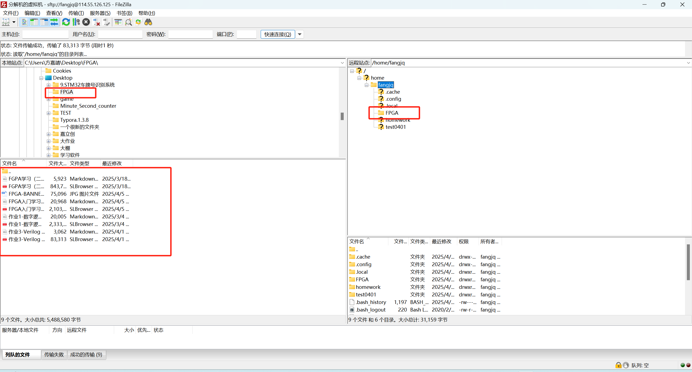The width and height of the screenshot is (692, 372).
Task: Switch to the 成功的传输 (9) tab
Action: point(86,354)
